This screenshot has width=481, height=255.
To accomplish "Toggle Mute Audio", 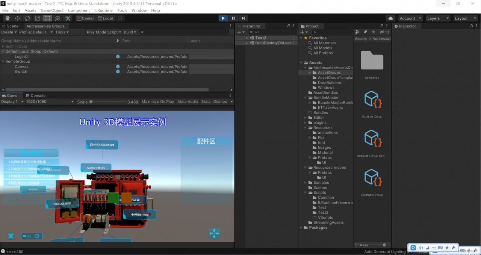I will pyautogui.click(x=188, y=102).
